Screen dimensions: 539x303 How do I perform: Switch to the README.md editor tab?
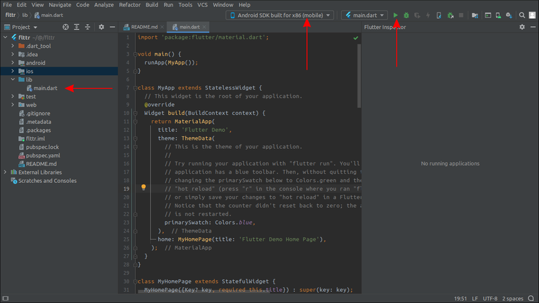(144, 27)
